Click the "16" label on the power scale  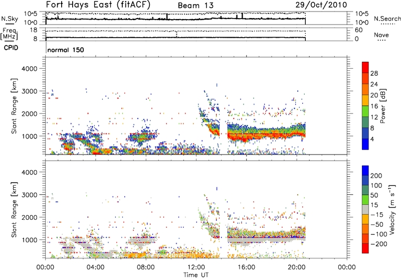coord(374,106)
